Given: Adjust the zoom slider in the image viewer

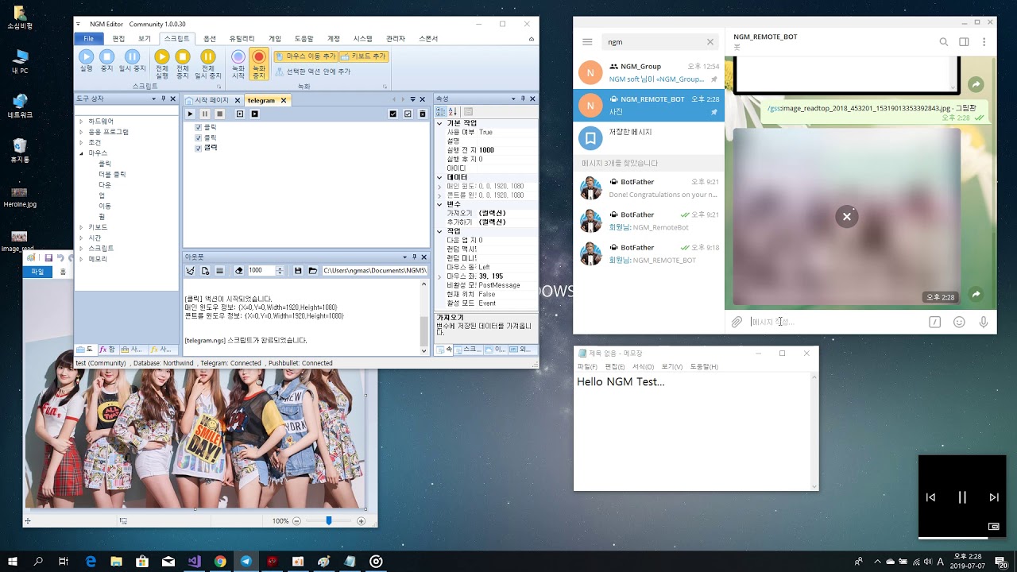Looking at the screenshot, I should (328, 521).
